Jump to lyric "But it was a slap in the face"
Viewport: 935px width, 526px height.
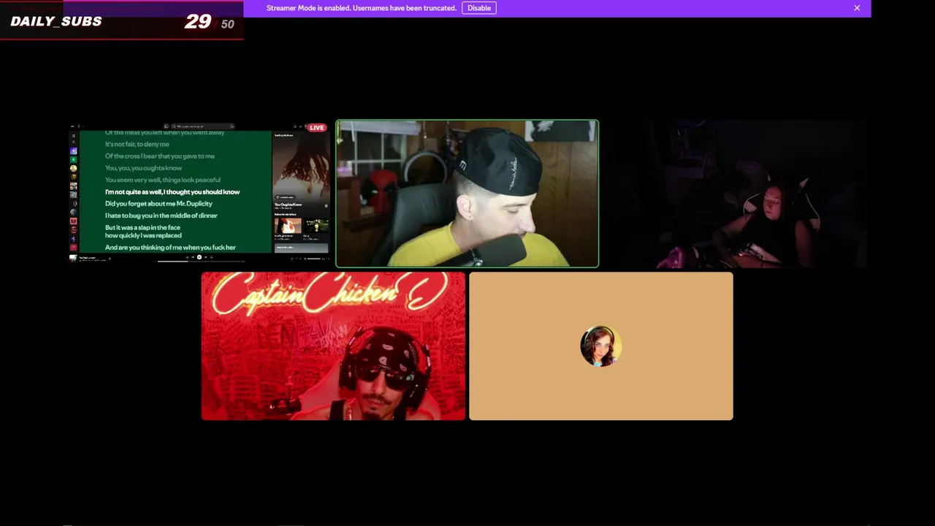click(142, 227)
